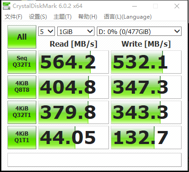Click the 4KiB Q8T8 write value 347.3

tap(146, 87)
